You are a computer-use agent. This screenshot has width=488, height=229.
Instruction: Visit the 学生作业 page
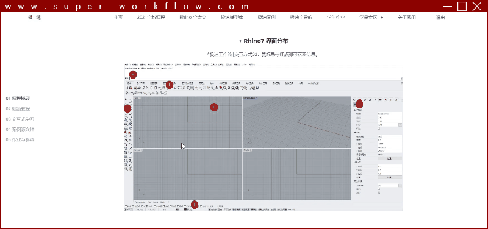(x=336, y=18)
